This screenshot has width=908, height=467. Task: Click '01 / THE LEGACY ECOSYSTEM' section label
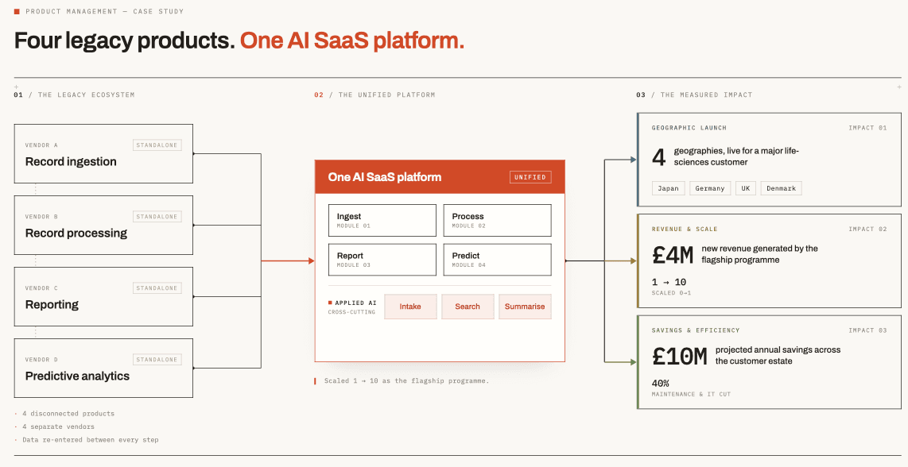click(74, 95)
